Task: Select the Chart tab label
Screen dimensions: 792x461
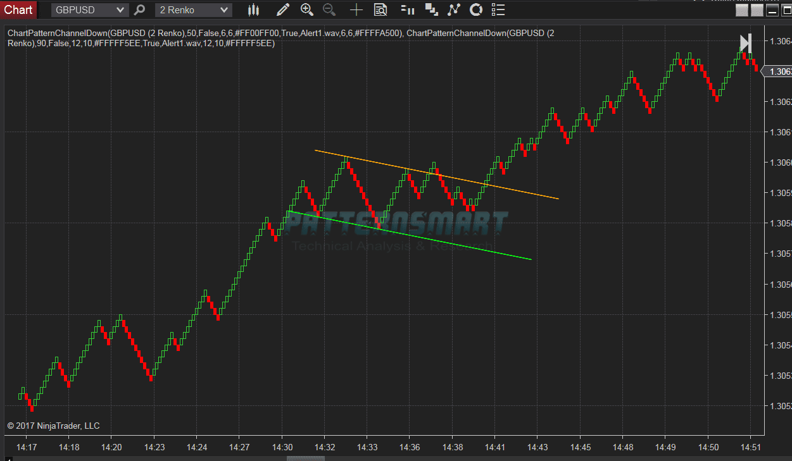Action: tap(18, 9)
